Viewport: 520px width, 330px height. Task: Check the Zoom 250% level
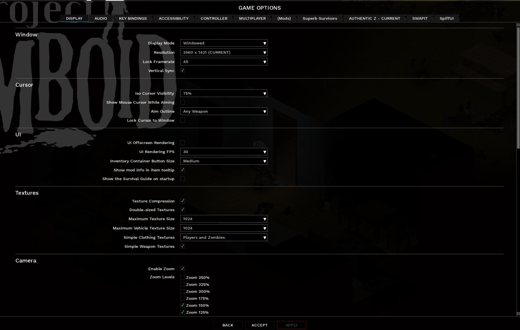coord(183,277)
